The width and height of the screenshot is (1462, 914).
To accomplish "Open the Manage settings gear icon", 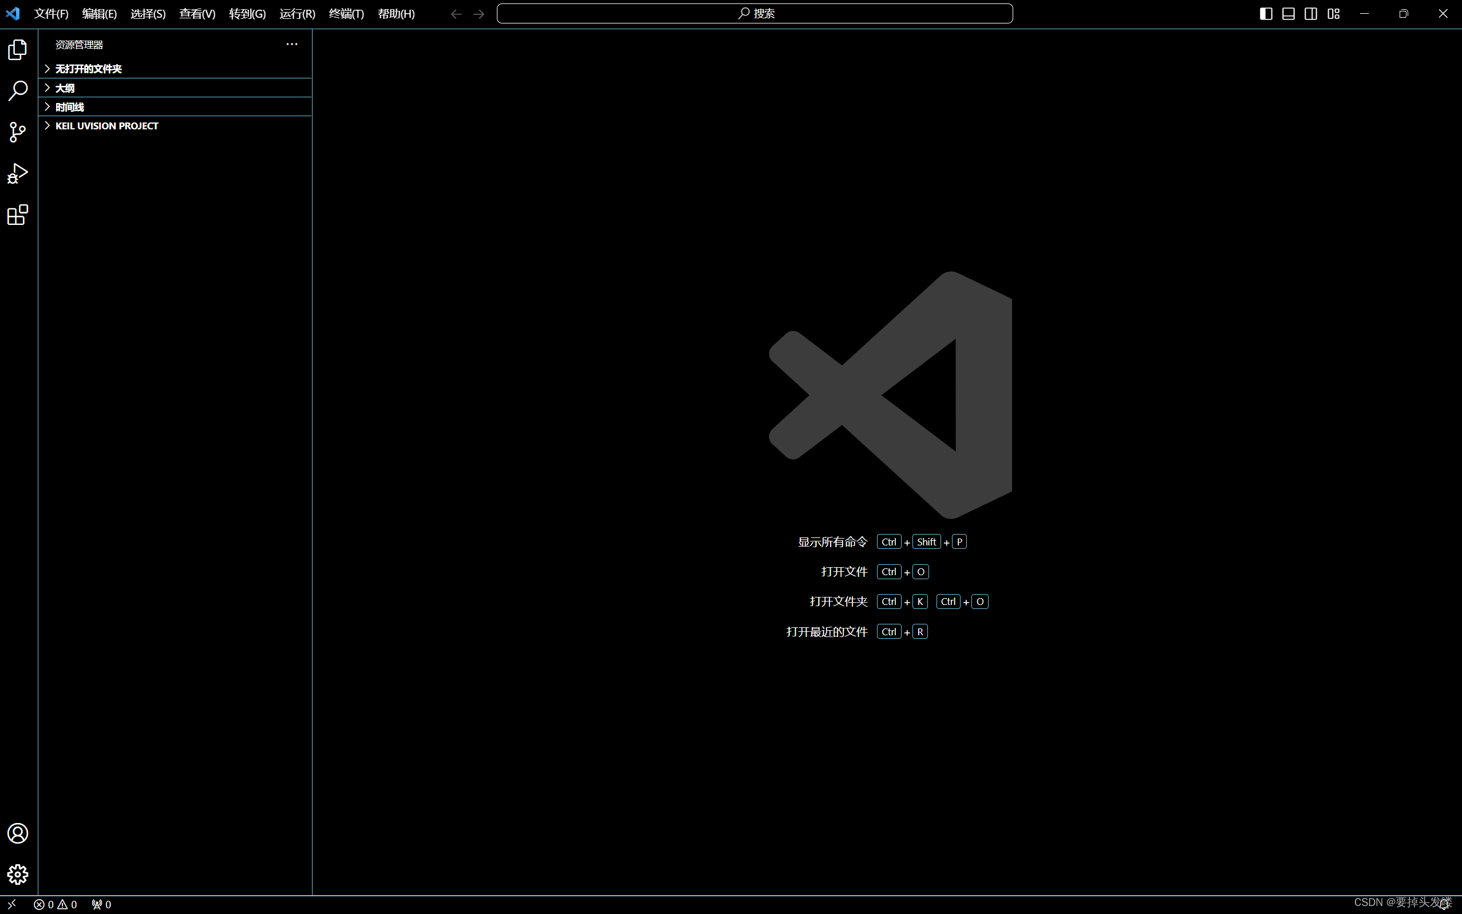I will point(18,874).
